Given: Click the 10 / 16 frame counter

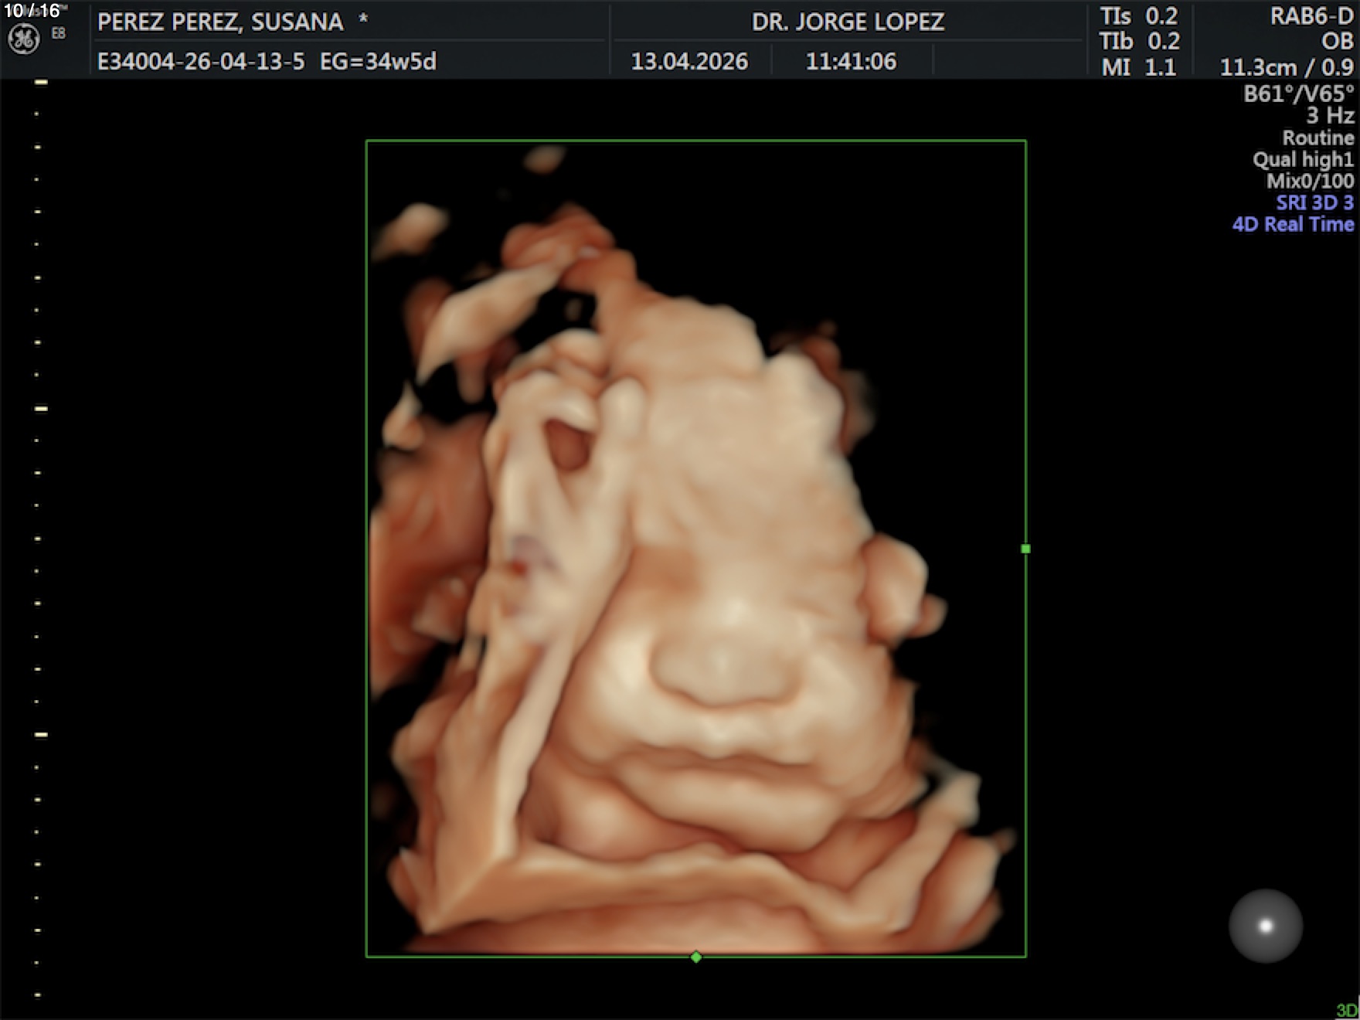Looking at the screenshot, I should point(32,11).
